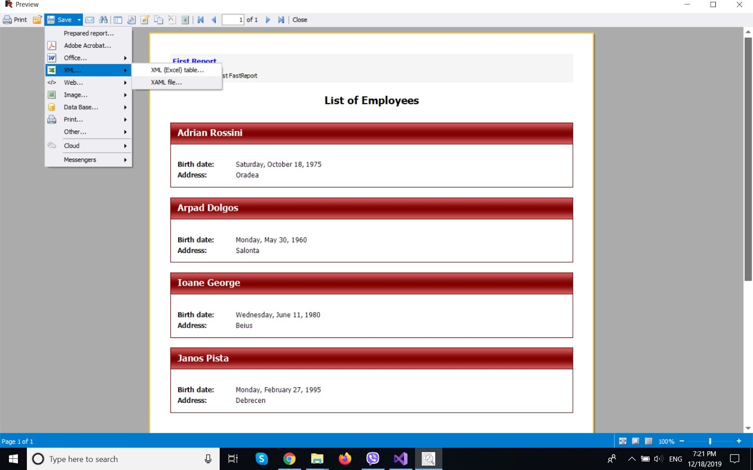
Task: Open the Find dialog via binoculars icon
Action: coord(103,20)
